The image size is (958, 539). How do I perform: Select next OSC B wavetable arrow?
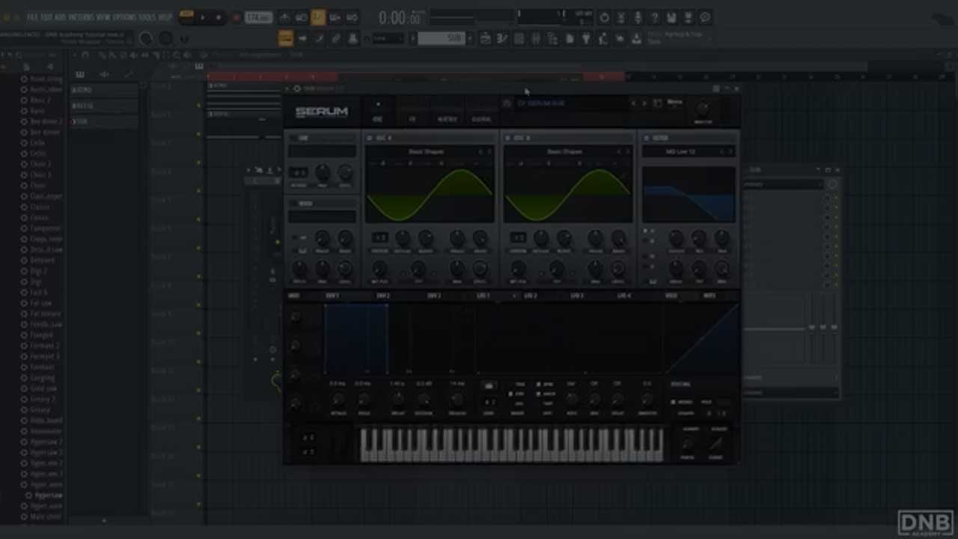(x=628, y=152)
